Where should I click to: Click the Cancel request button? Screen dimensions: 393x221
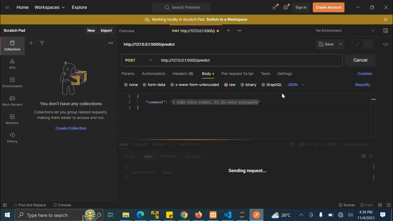pyautogui.click(x=360, y=60)
